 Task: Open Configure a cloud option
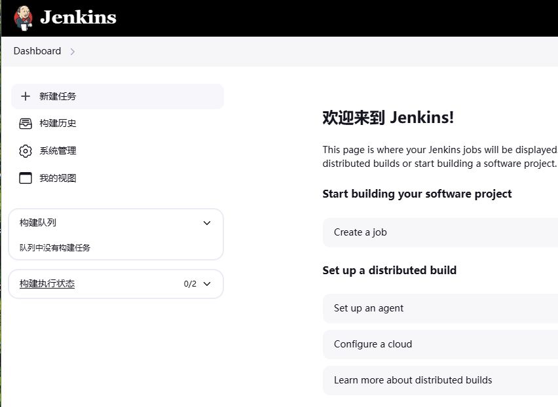point(439,344)
